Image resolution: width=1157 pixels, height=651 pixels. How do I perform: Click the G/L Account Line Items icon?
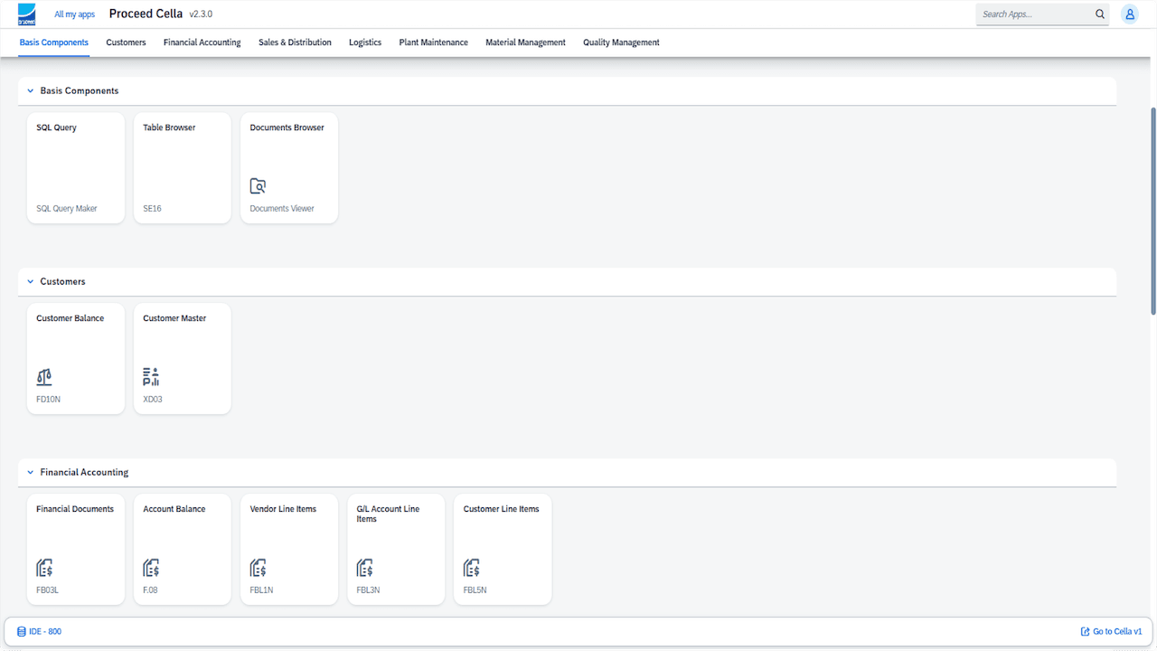(364, 568)
